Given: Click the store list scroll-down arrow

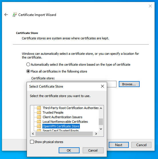Looking at the screenshot, I should pos(101,129).
